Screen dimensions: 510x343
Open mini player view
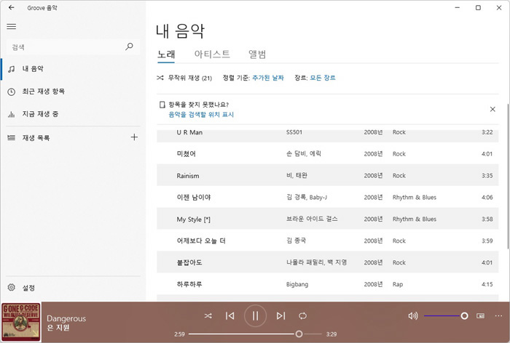[480, 315]
